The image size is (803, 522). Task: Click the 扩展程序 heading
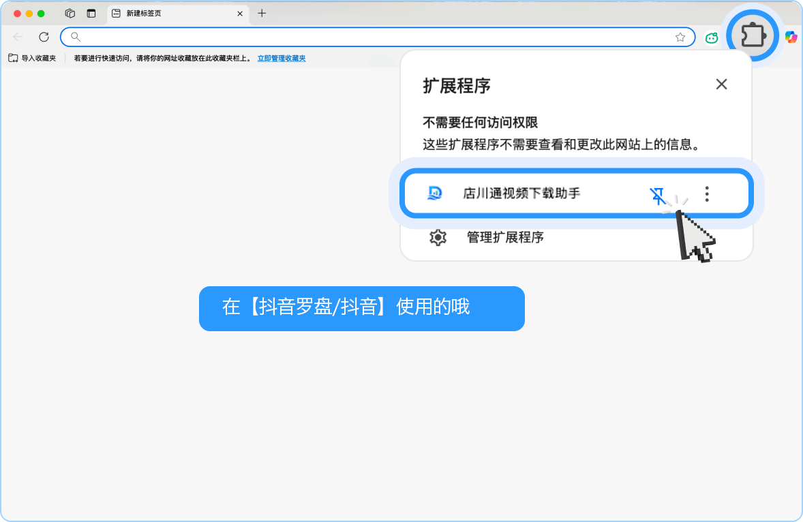456,85
